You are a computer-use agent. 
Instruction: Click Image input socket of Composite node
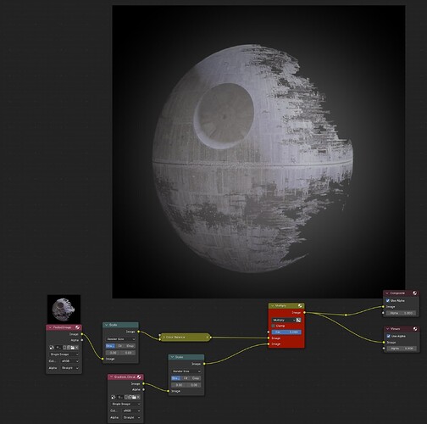pyautogui.click(x=383, y=307)
